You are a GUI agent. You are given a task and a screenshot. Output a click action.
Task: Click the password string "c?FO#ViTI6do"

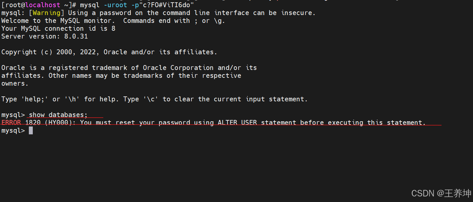tap(167, 5)
